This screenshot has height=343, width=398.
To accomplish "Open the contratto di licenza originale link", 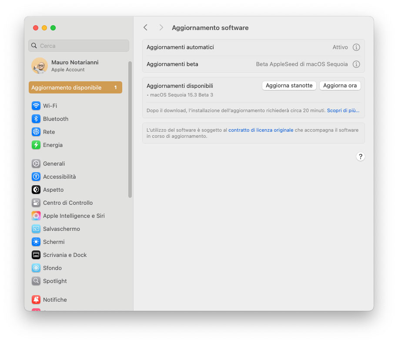I will (x=261, y=130).
